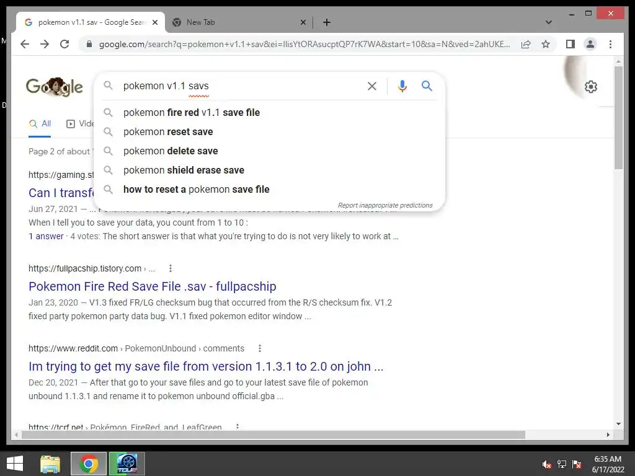Start voice search with microphone
This screenshot has height=476, width=635.
point(402,86)
